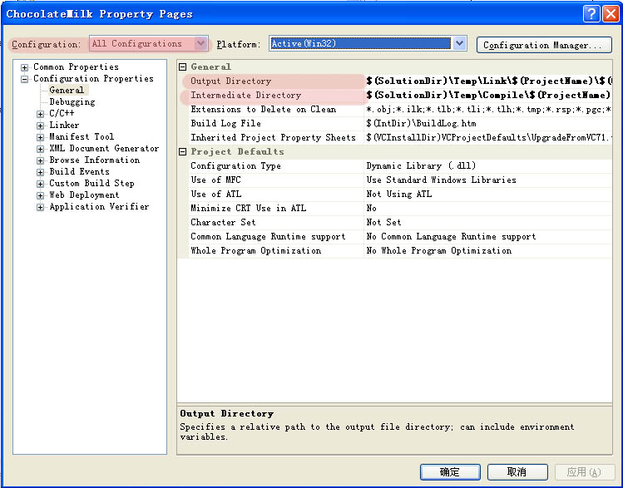Select XML Document Generator label
This screenshot has width=623, height=488.
[104, 148]
